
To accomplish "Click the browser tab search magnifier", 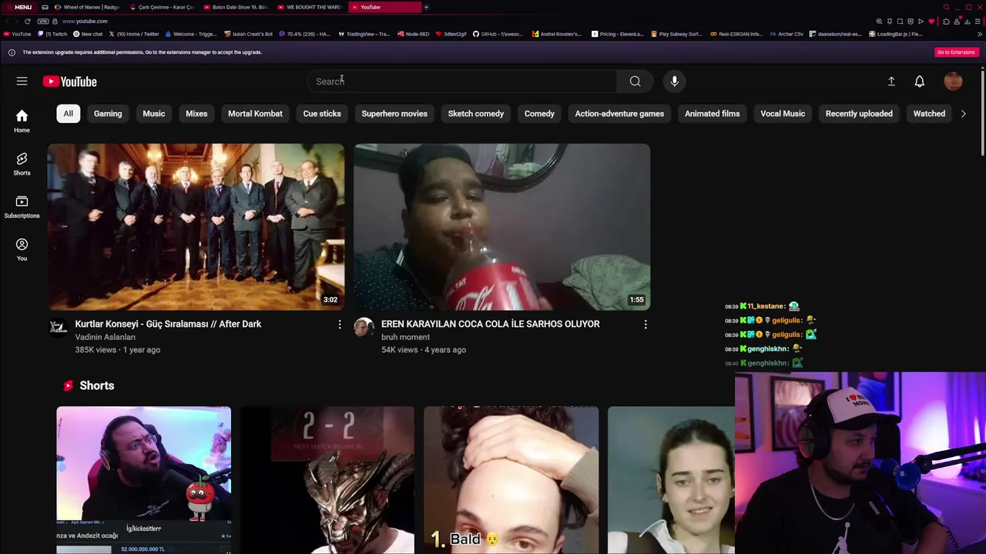I will [946, 7].
